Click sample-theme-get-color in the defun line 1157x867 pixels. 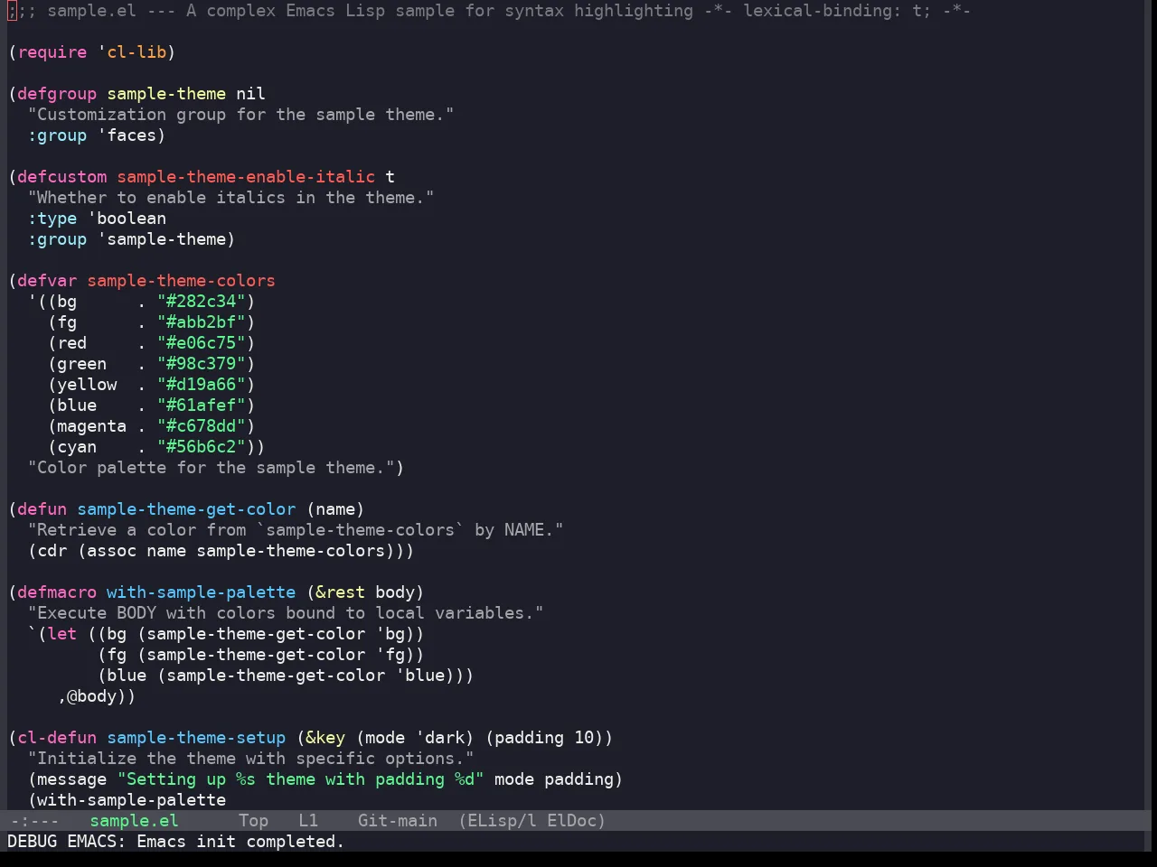(186, 508)
